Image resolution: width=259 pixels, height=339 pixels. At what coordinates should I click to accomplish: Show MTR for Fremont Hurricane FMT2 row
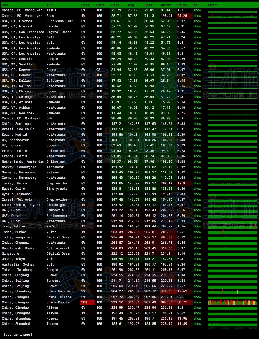pyautogui.click(x=197, y=21)
